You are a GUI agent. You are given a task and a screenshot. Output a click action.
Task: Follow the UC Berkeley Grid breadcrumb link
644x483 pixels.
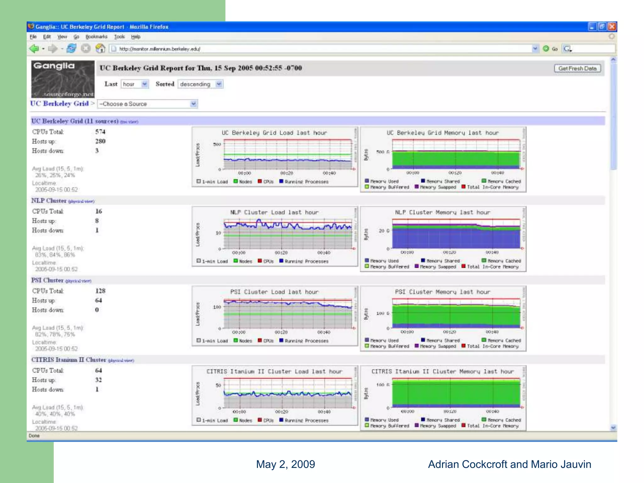coord(59,103)
